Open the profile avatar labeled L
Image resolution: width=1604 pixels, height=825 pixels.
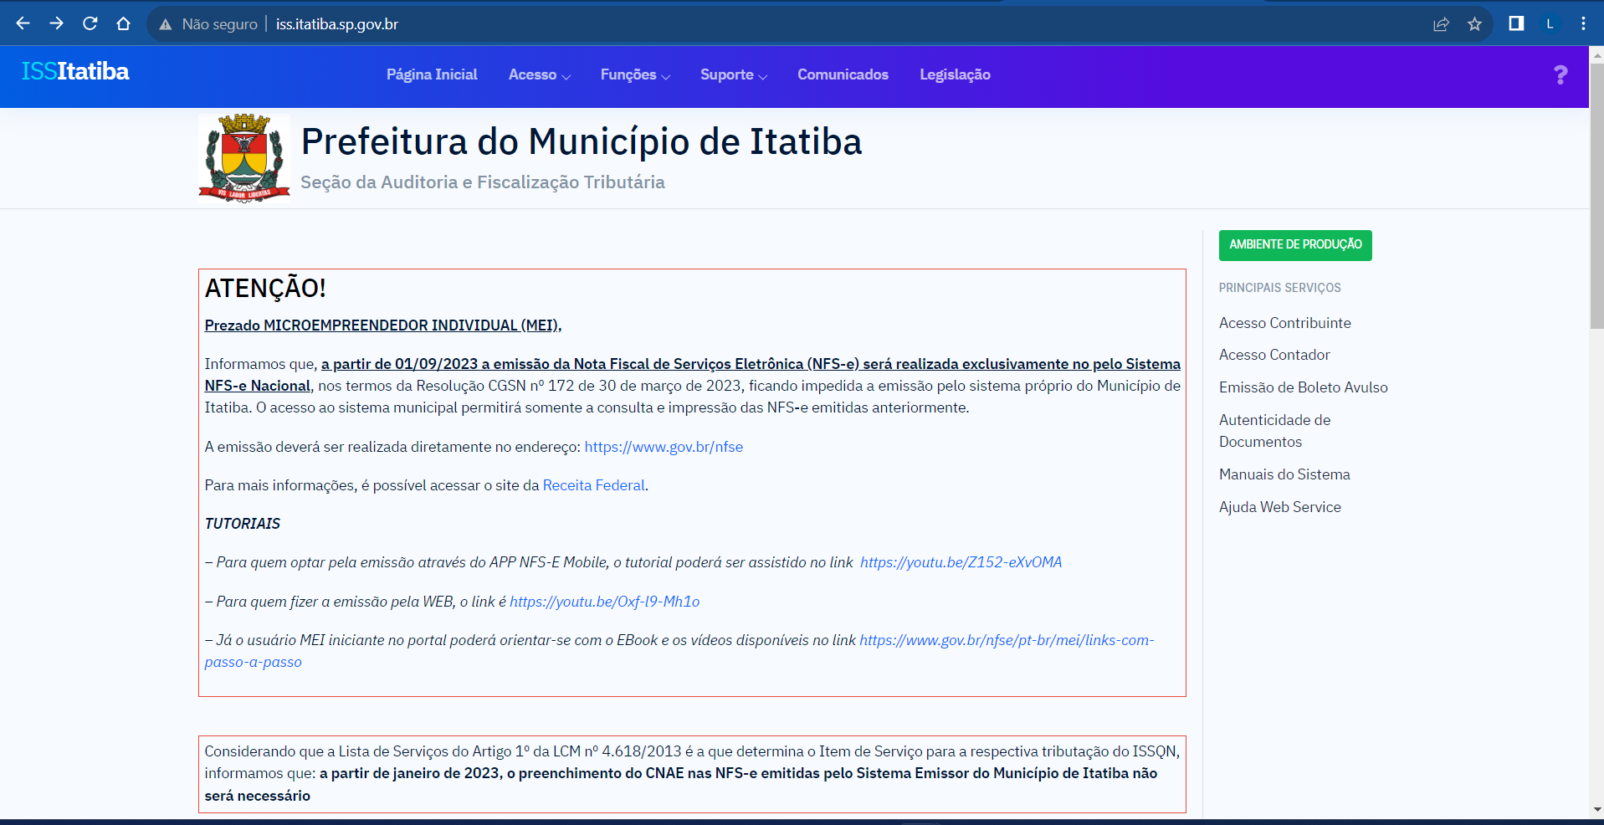pos(1550,24)
